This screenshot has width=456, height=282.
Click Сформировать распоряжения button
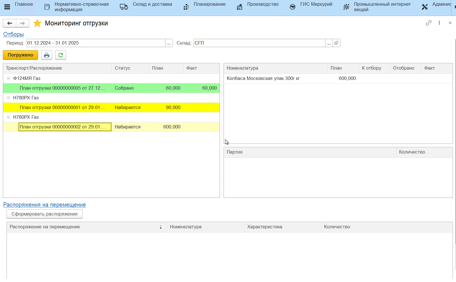[x=44, y=214]
